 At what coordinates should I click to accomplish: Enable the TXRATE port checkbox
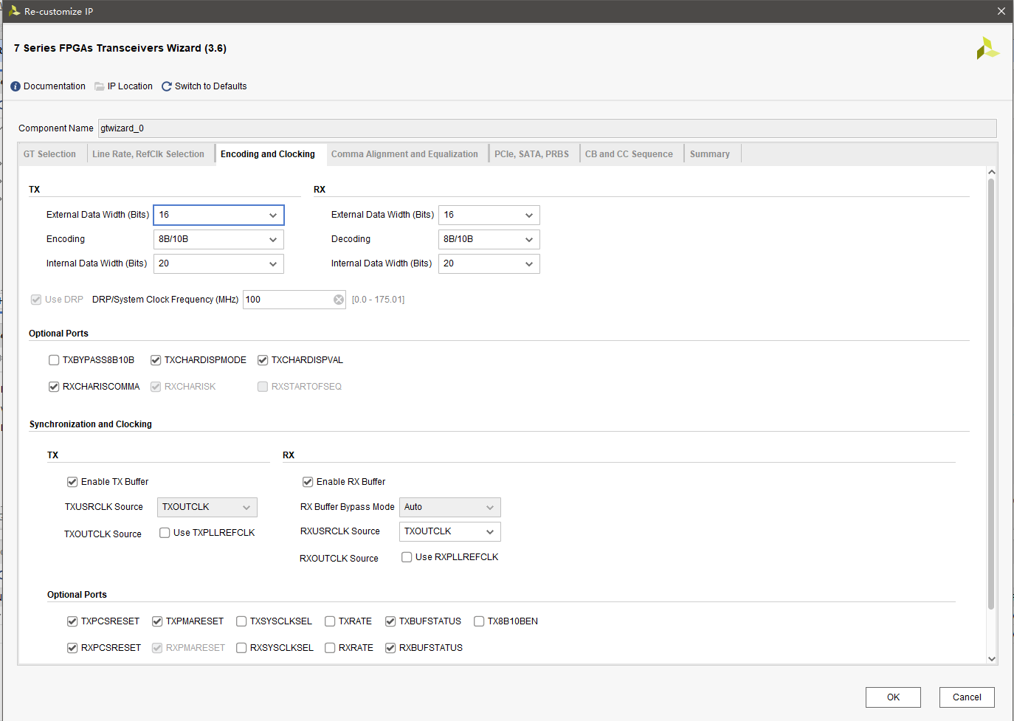pos(330,621)
